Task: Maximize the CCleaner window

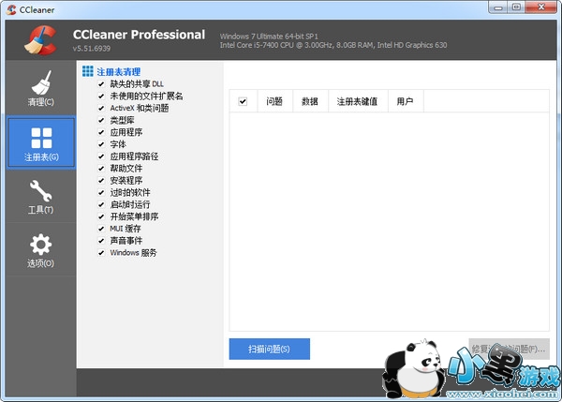Action: tap(516, 7)
